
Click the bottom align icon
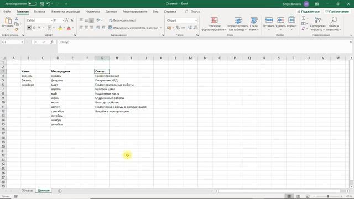pos(91,20)
